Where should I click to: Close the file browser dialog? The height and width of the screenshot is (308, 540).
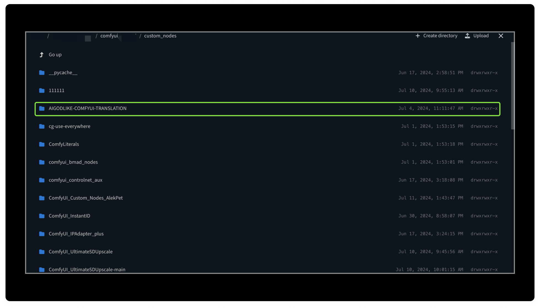[501, 36]
